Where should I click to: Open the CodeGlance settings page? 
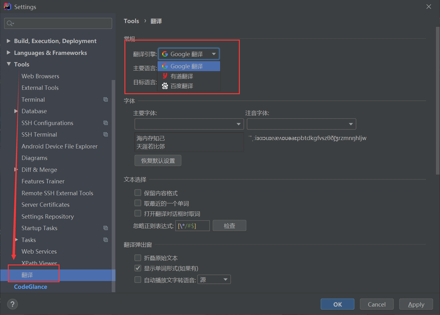tap(30, 287)
